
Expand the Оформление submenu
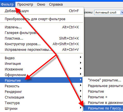tap(41, 75)
